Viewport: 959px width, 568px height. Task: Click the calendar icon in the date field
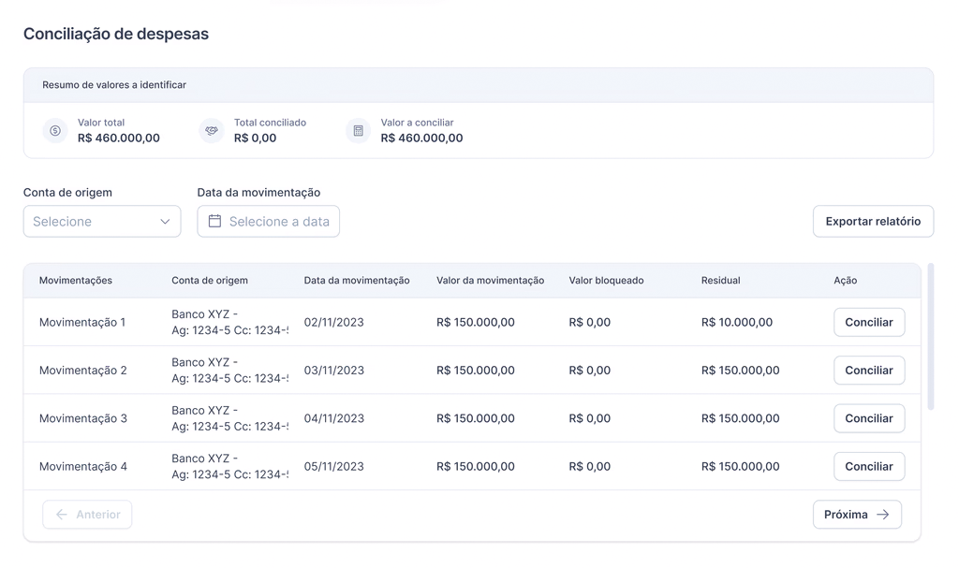[214, 222]
